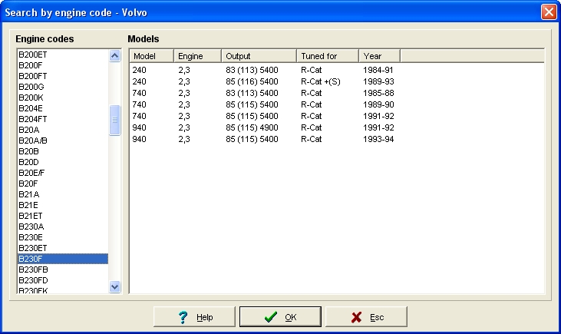Select engine code B200K
Screen dimensions: 561x334
pyautogui.click(x=63, y=98)
